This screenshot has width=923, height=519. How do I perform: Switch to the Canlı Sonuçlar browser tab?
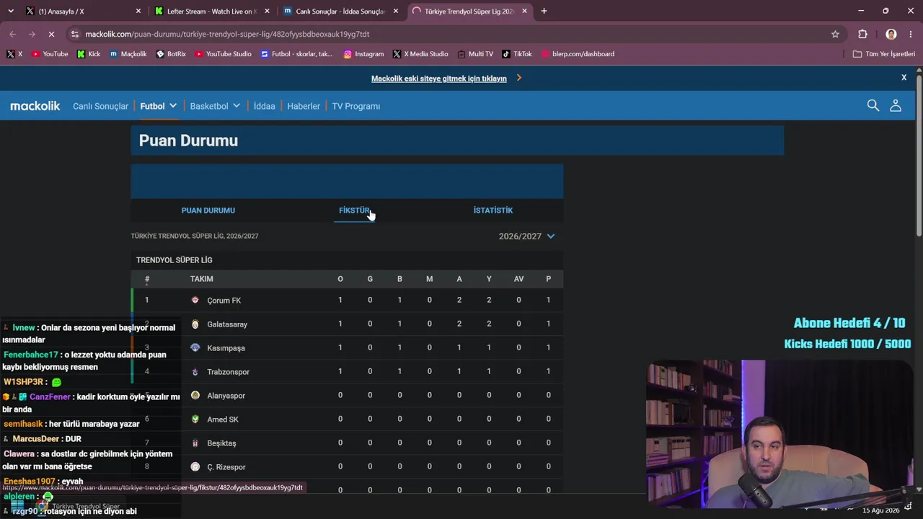coord(339,12)
